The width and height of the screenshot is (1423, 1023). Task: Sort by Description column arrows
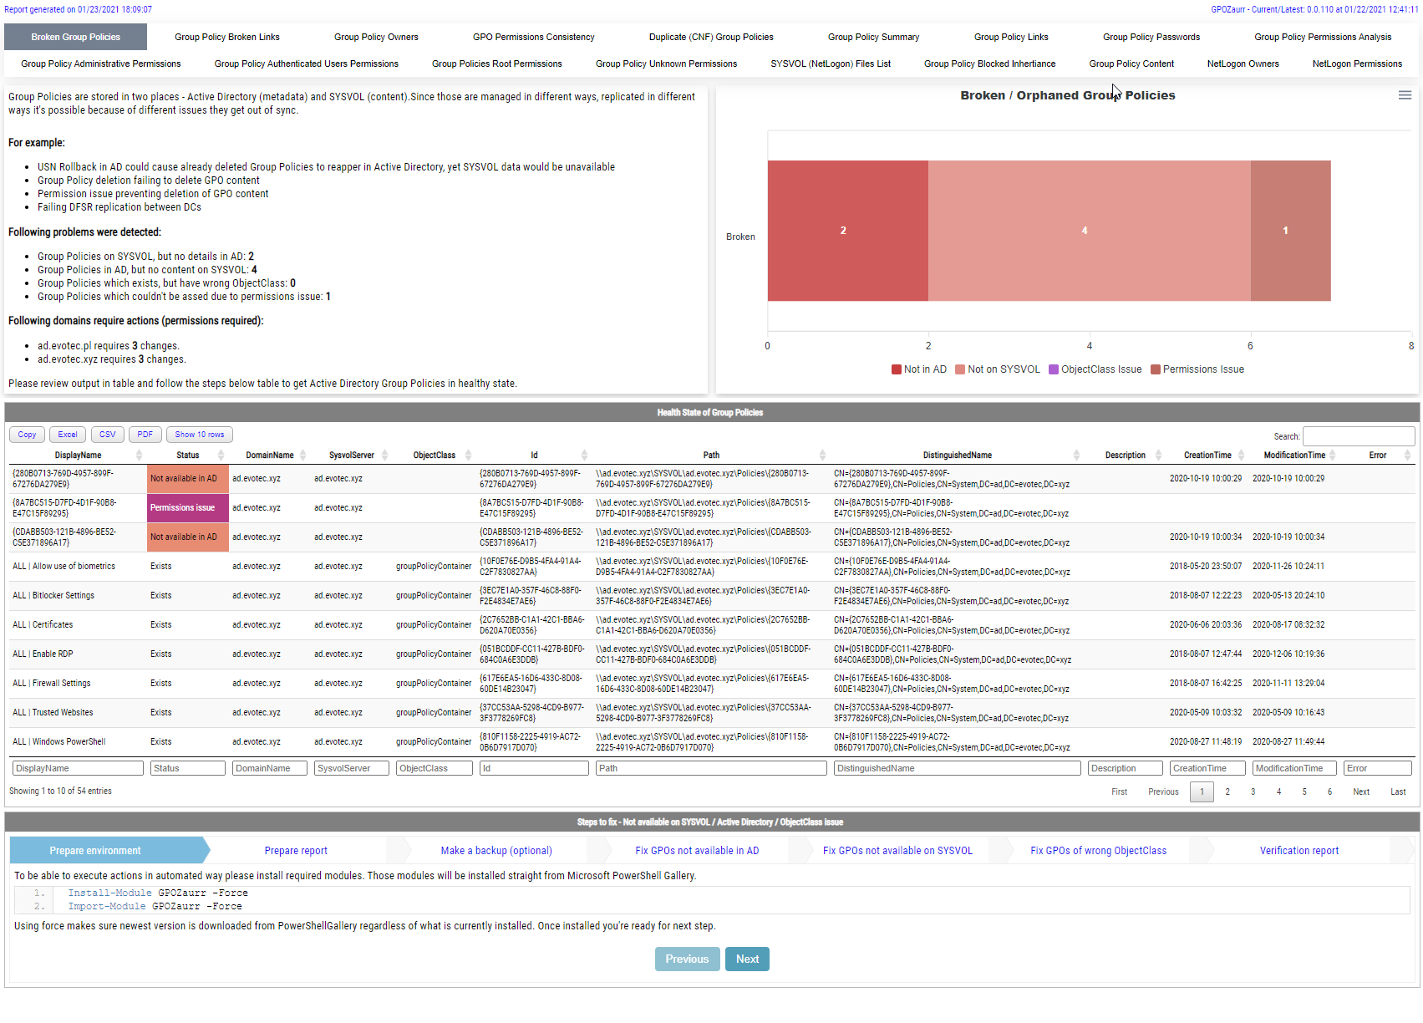point(1158,456)
